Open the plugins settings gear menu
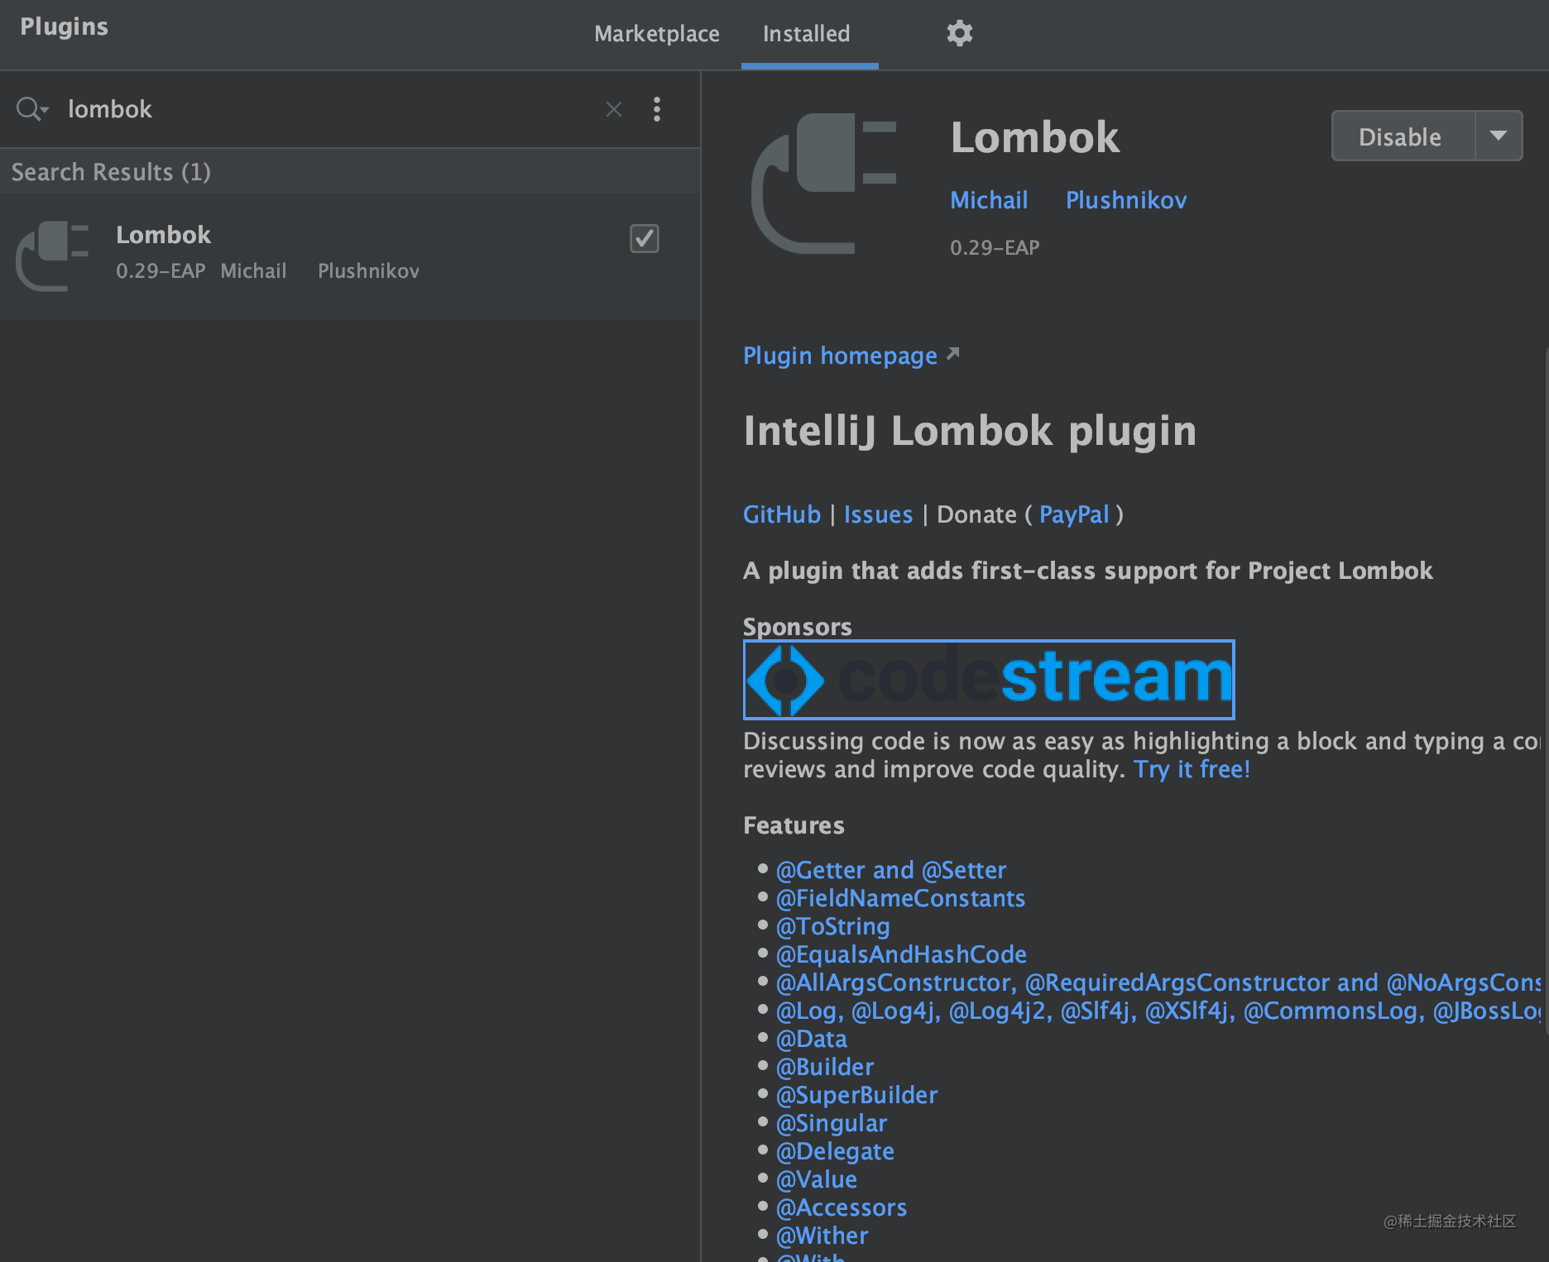Image resolution: width=1549 pixels, height=1262 pixels. tap(959, 33)
